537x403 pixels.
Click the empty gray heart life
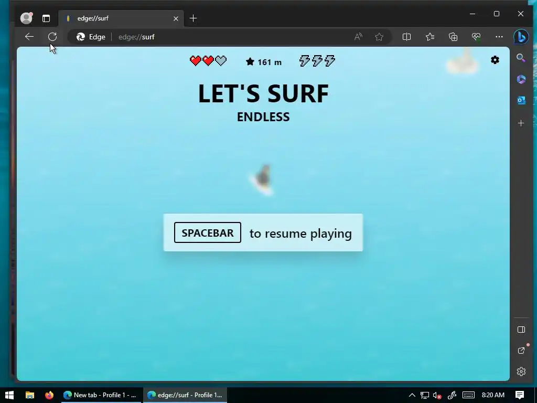pyautogui.click(x=221, y=61)
